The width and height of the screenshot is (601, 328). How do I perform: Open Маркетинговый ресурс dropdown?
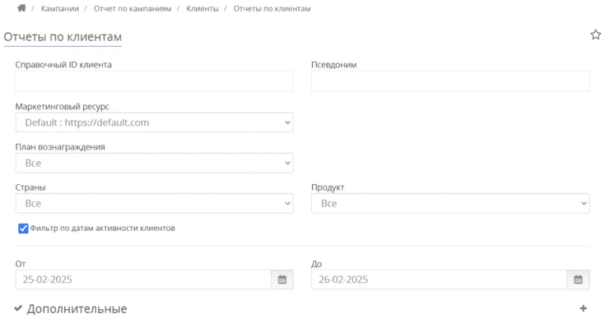click(x=155, y=122)
